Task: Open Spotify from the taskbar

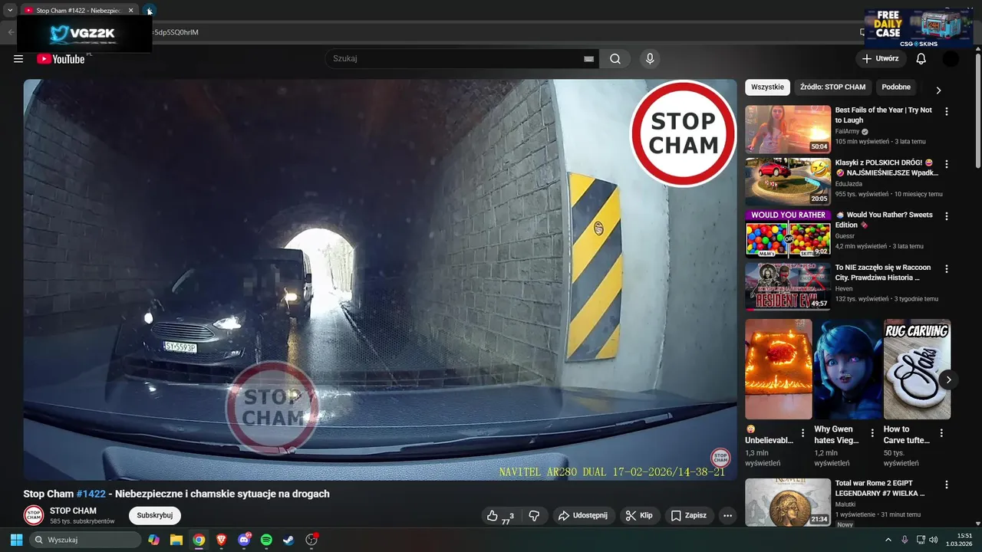Action: point(266,540)
